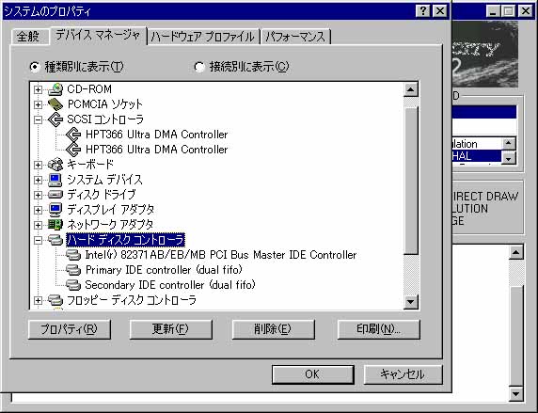Expand the CD-ROM tree node

click(38, 90)
